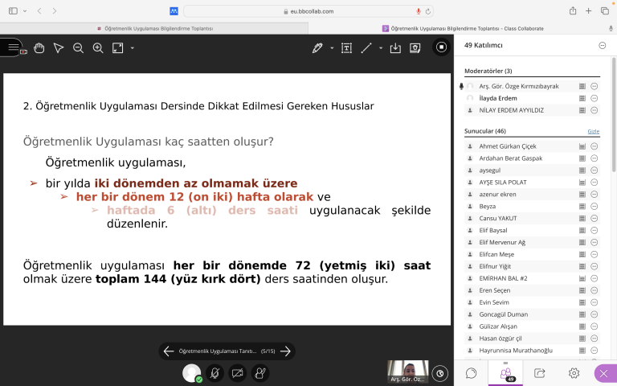Select the pencil drawing tool

[x=317, y=48]
